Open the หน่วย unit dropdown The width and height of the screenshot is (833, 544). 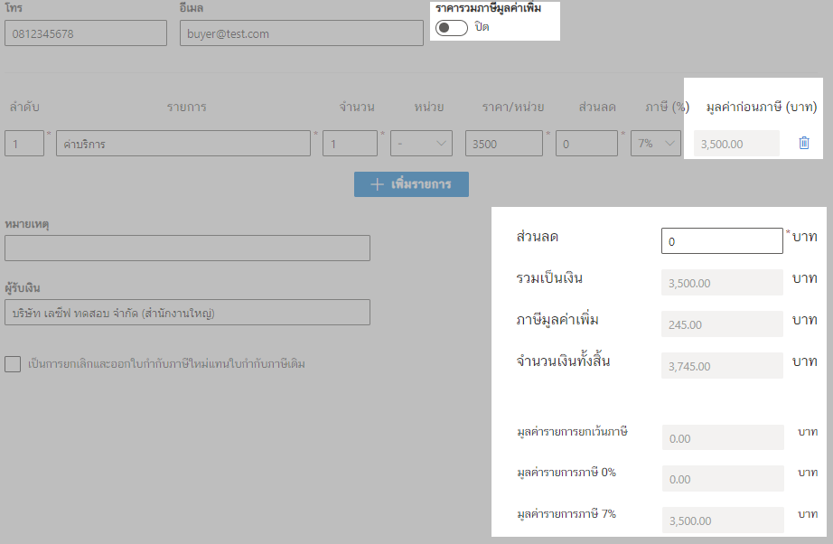(421, 144)
